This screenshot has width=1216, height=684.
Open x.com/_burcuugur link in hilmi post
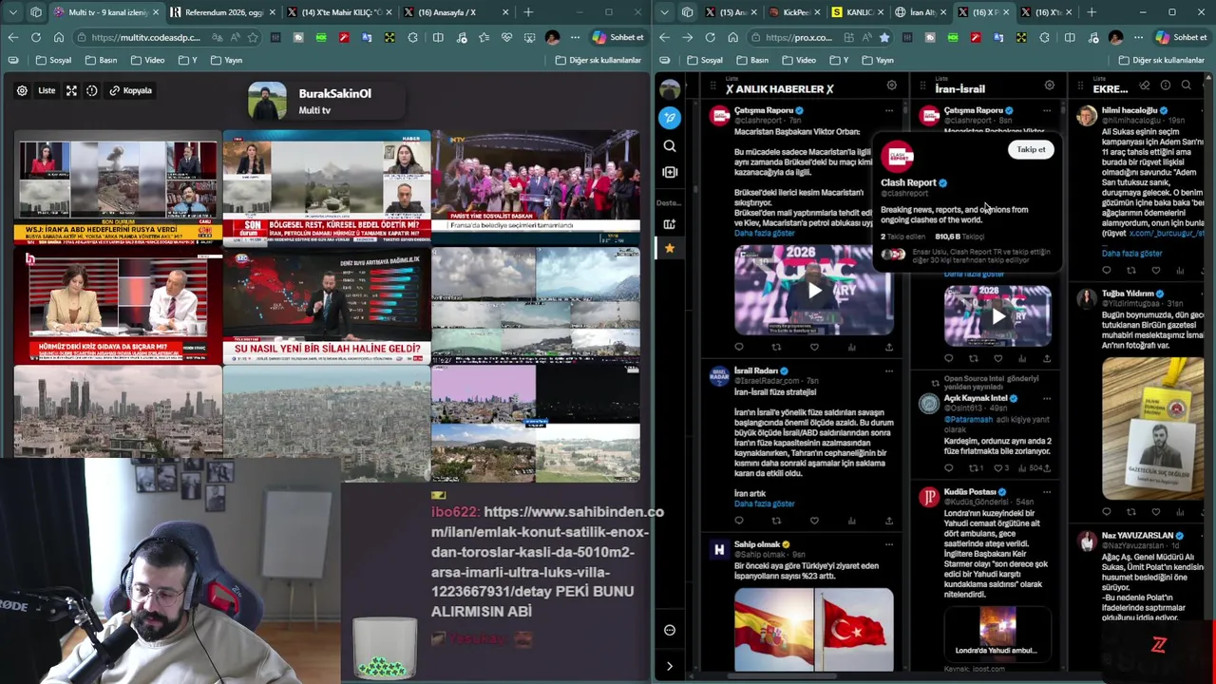[1165, 233]
